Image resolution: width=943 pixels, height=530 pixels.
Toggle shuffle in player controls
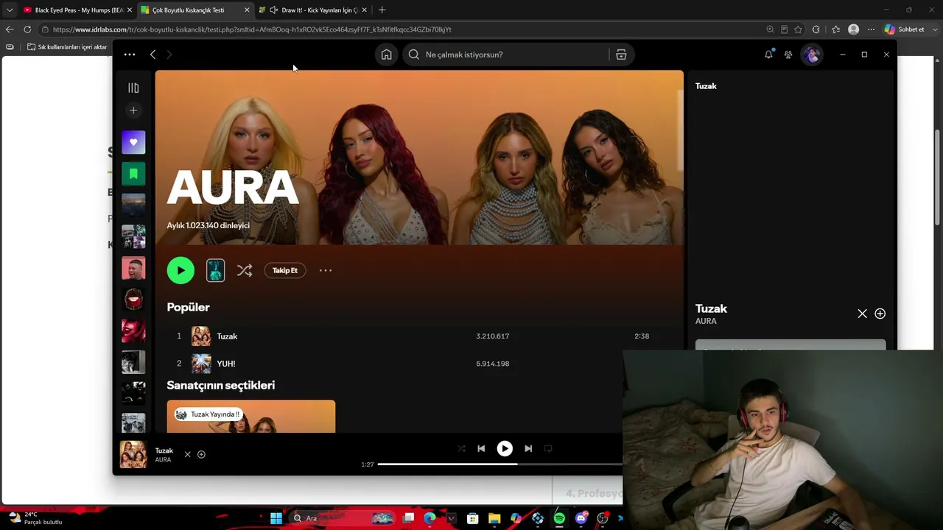pyautogui.click(x=461, y=448)
